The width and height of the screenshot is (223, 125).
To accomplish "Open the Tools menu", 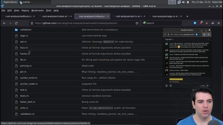I will pyautogui.click(x=48, y=10).
